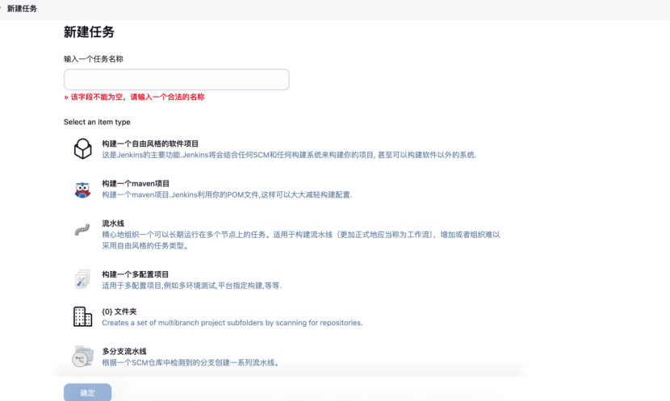Click the pipeline description starting 精心地组织
670x401 pixels.
pos(301,240)
